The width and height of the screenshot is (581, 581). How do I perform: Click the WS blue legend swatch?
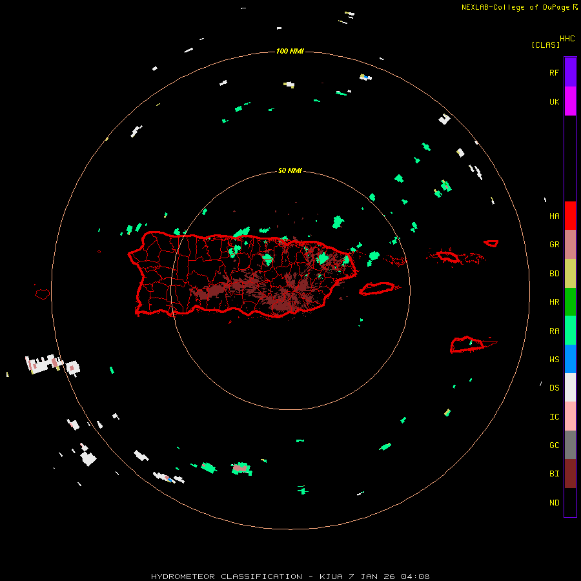[570, 359]
